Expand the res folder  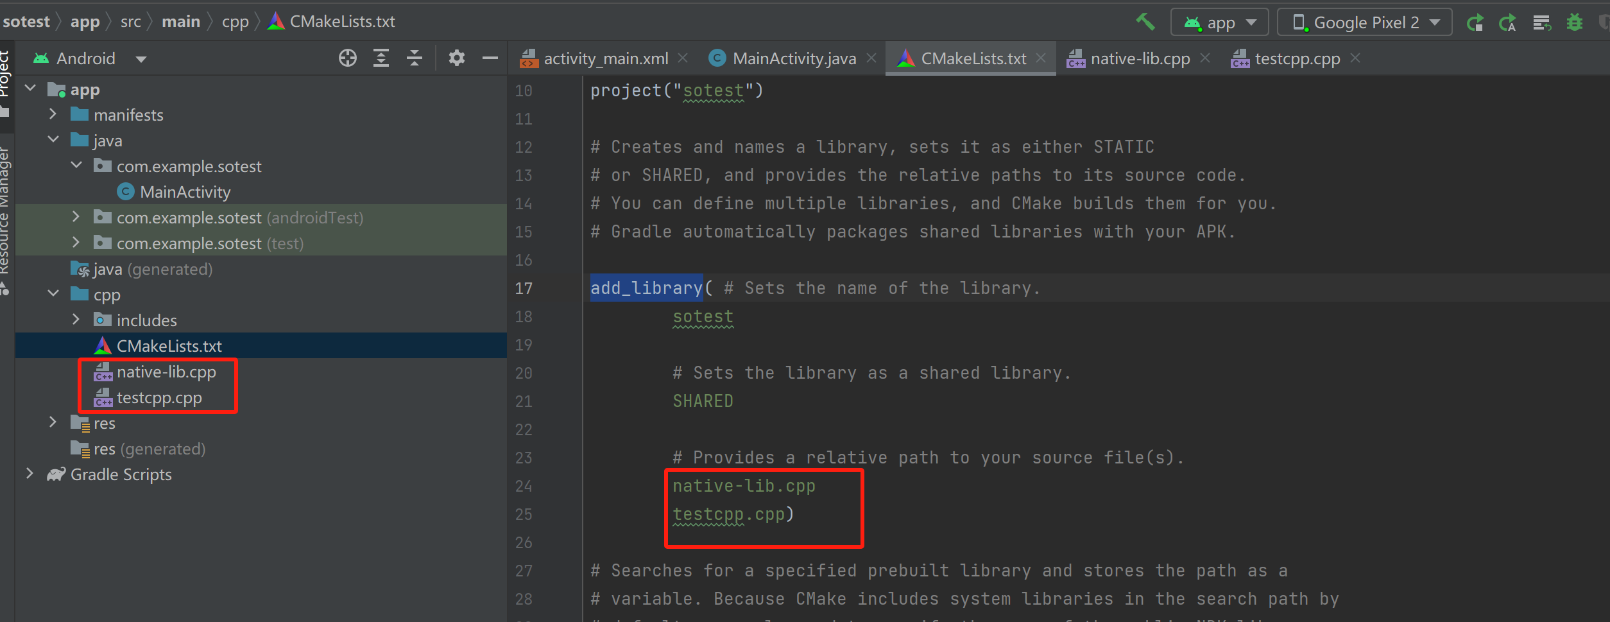click(x=53, y=422)
